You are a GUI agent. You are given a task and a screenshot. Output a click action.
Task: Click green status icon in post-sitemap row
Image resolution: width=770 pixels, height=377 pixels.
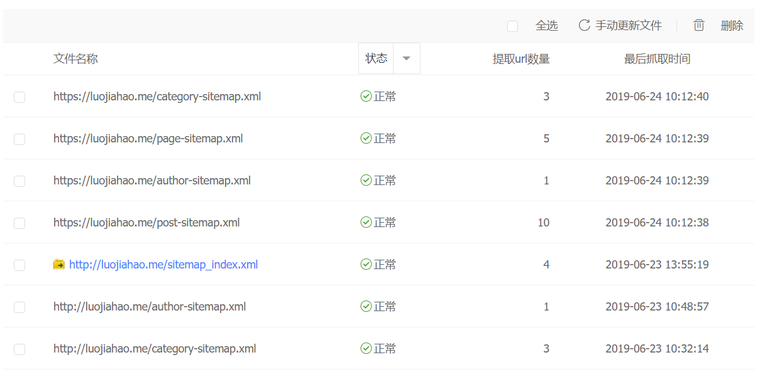(366, 223)
